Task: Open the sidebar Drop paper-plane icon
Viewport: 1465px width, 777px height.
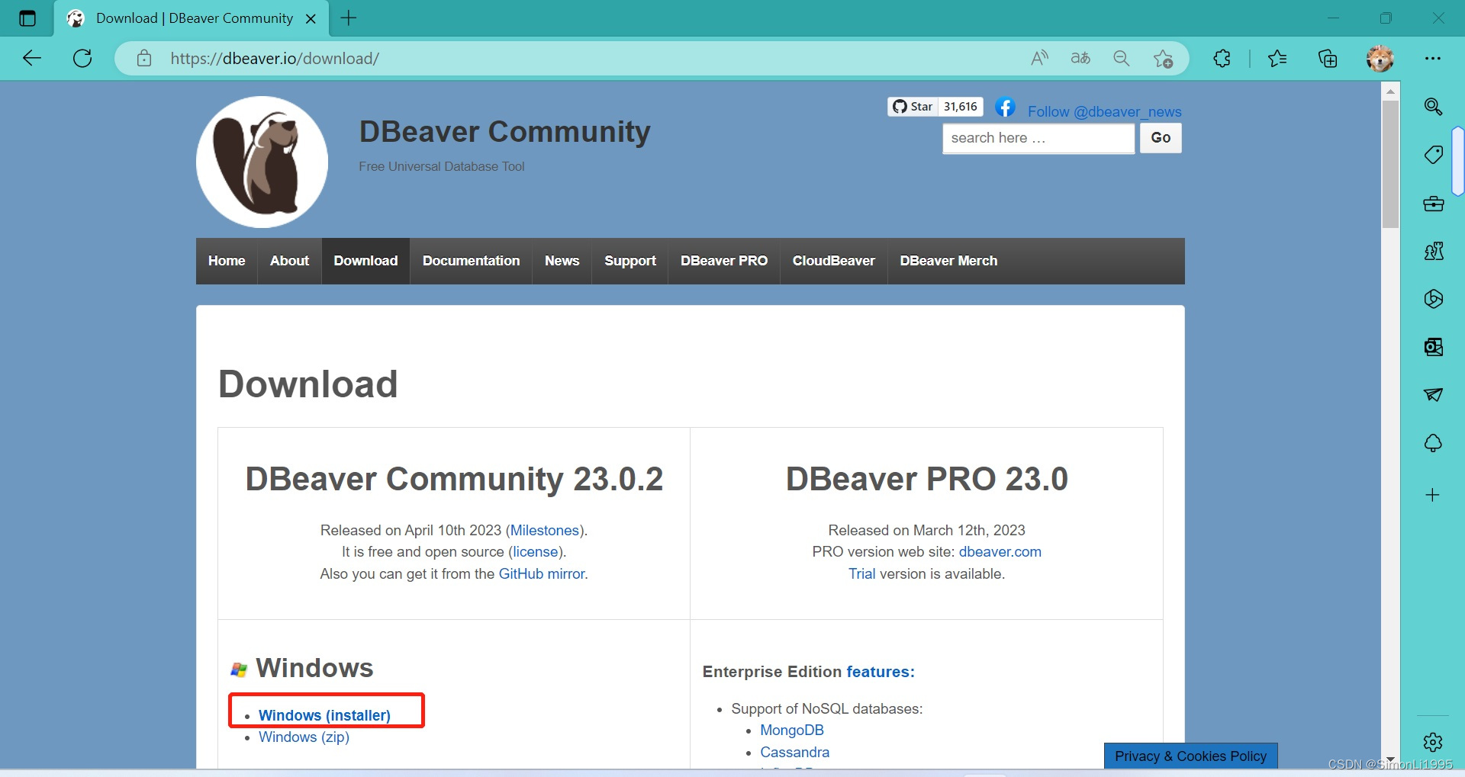Action: tap(1433, 394)
